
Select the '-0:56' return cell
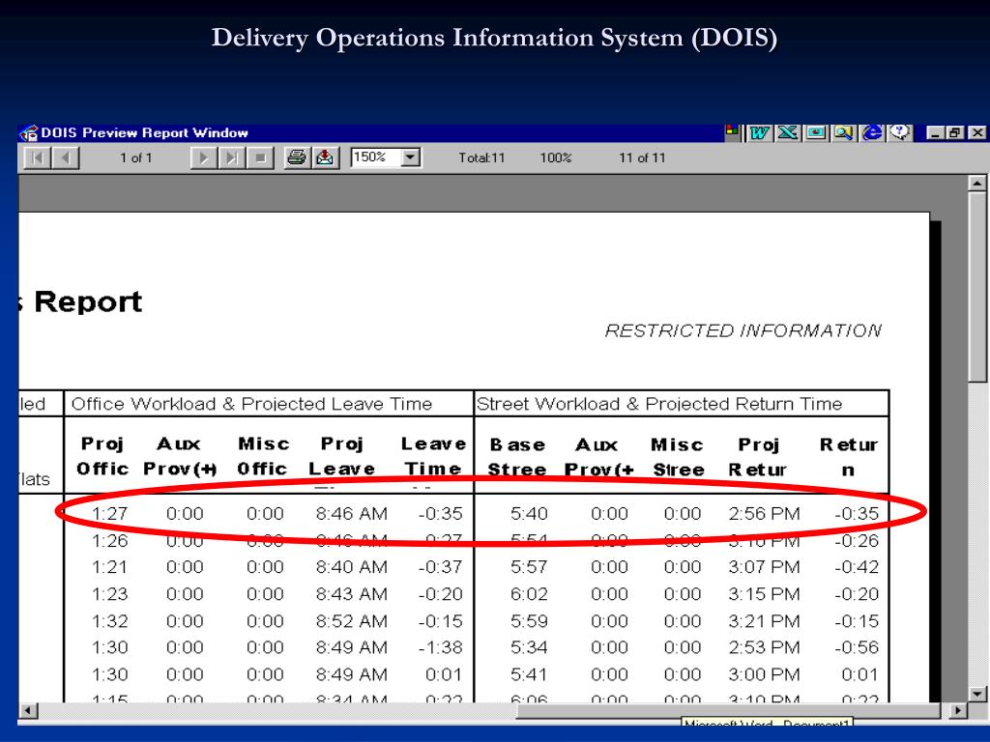(857, 647)
